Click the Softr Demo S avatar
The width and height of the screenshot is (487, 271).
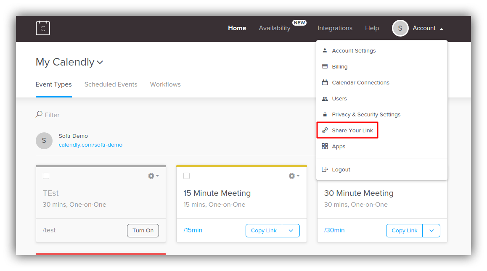pyautogui.click(x=44, y=141)
